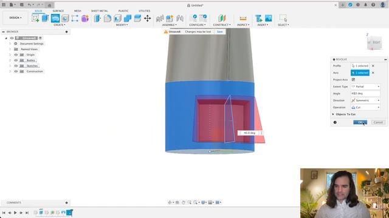Click the Select tool cursor icon
This screenshot has width=389, height=218.
pos(283,18)
